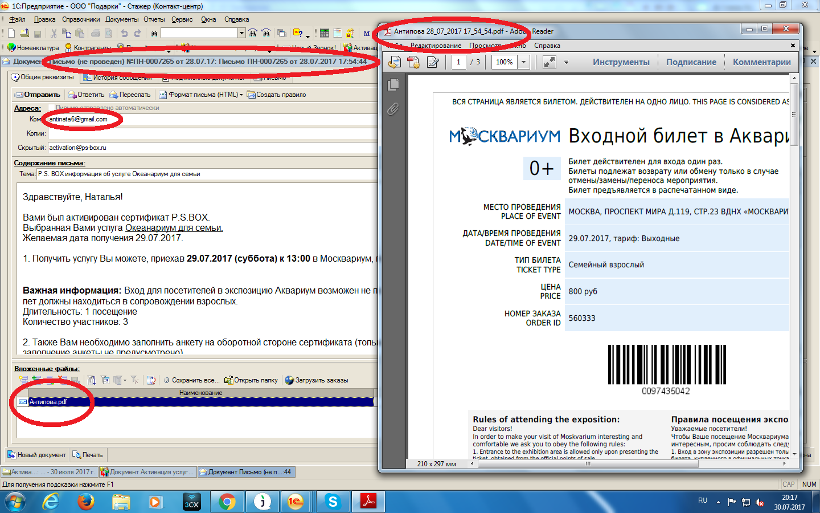Open the calculator icon in 1C toolbar
820x513 pixels.
[x=325, y=33]
